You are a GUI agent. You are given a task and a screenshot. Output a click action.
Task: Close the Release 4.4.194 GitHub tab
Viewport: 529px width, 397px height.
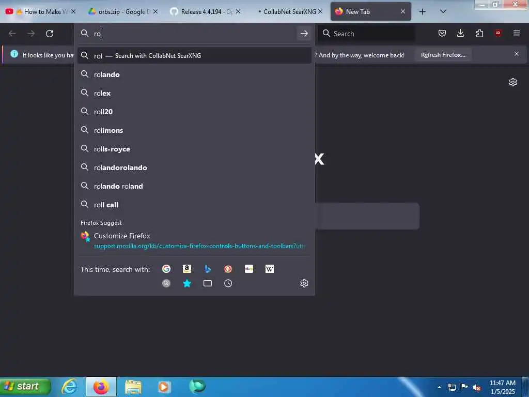(x=238, y=11)
